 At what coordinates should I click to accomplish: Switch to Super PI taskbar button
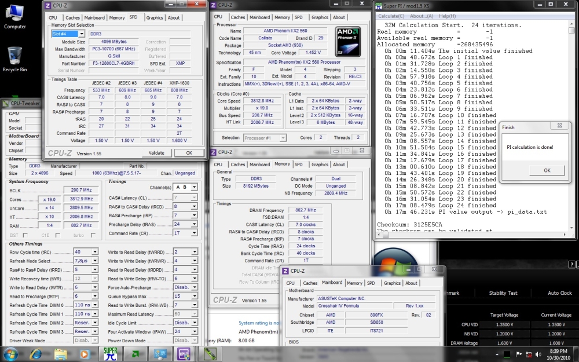110,354
